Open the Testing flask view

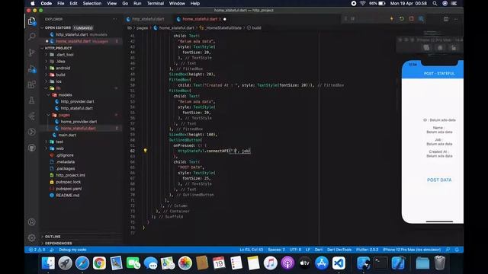32,100
